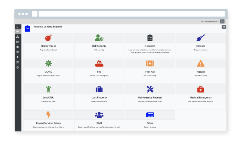Click 'Get medical assistance urgently' text
This screenshot has height=141, width=242.
click(x=200, y=102)
